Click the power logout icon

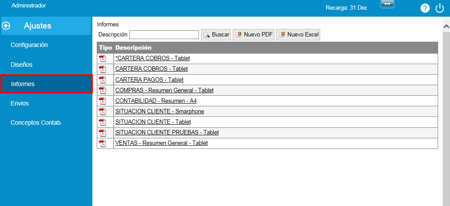pos(439,8)
